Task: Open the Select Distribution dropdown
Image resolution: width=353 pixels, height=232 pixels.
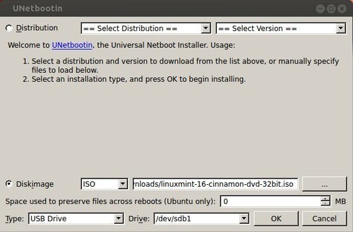Action: [146, 28]
